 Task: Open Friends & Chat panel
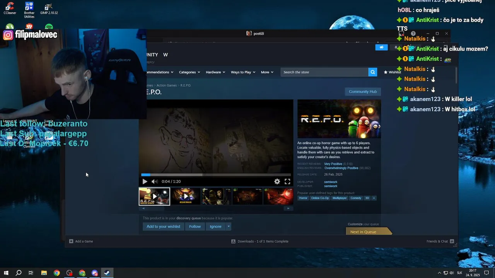(x=440, y=241)
